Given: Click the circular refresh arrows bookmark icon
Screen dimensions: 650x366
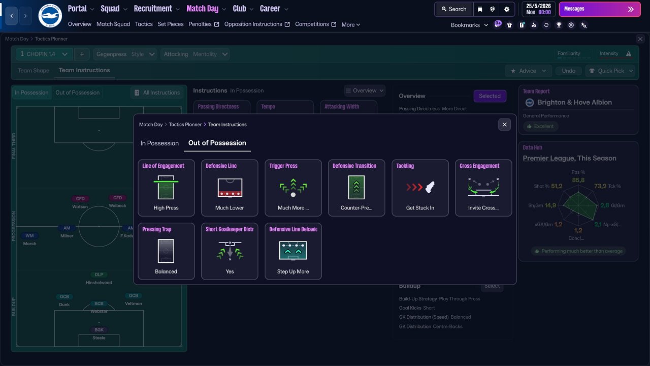Looking at the screenshot, I should [x=546, y=25].
